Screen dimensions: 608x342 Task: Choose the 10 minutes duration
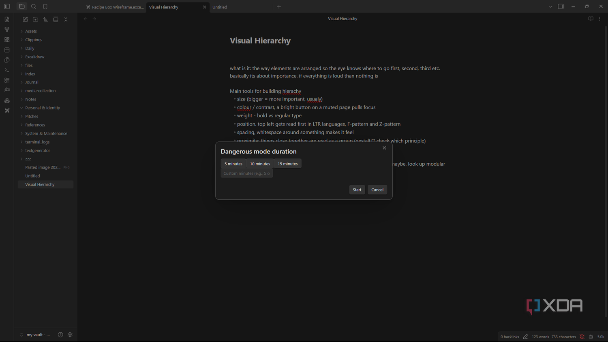(x=260, y=164)
